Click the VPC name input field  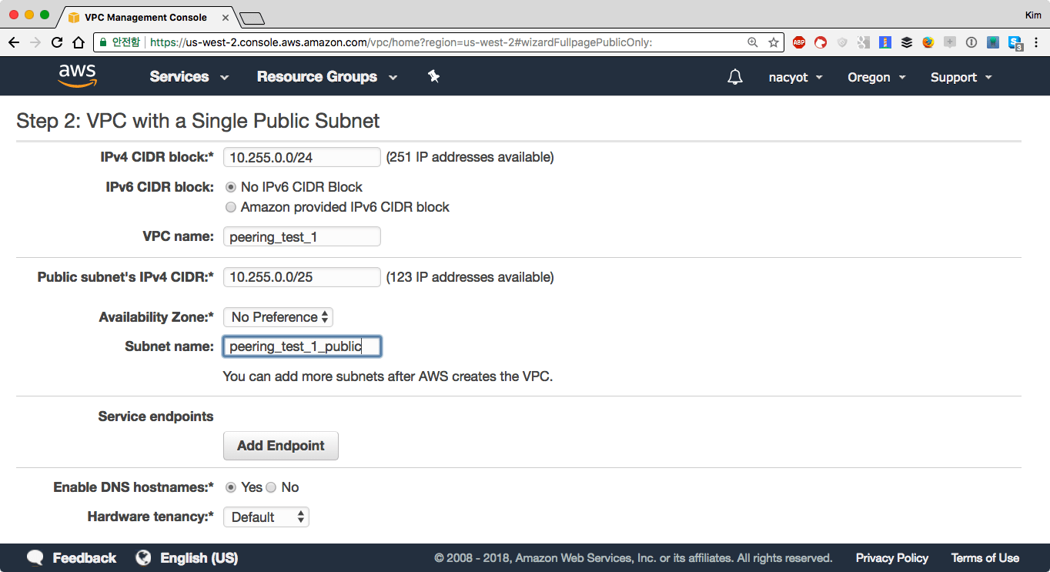(302, 237)
